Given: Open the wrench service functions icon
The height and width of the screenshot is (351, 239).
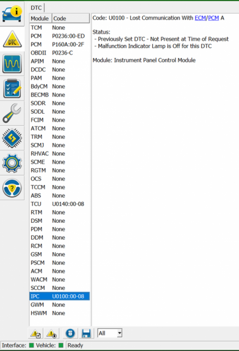Looking at the screenshot, I should point(12,113).
